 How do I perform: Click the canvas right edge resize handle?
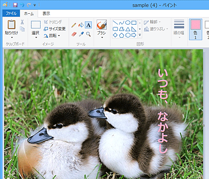click(x=204, y=125)
